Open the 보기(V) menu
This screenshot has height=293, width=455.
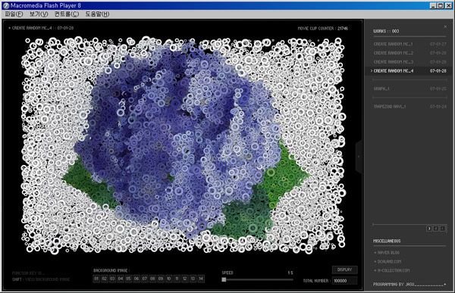pyautogui.click(x=39, y=14)
